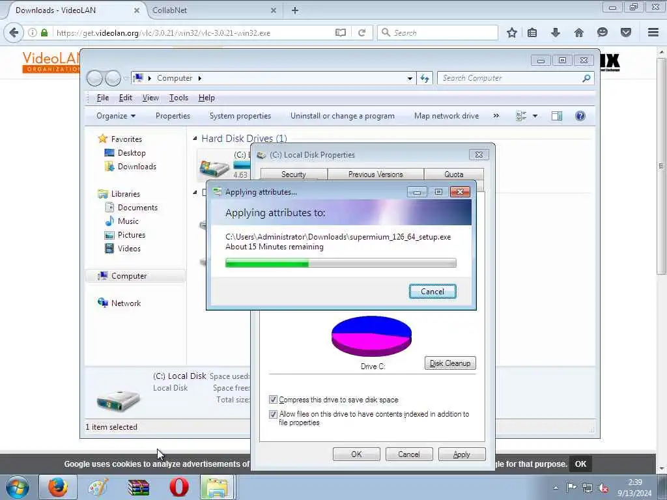Click Uninstall or change a program
667x500 pixels.
pyautogui.click(x=343, y=116)
